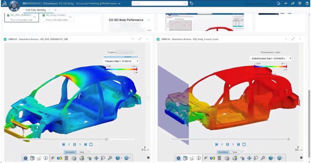Select Simulation tab in NVH panel
Screen dimensions: 311x163
[70, 152]
